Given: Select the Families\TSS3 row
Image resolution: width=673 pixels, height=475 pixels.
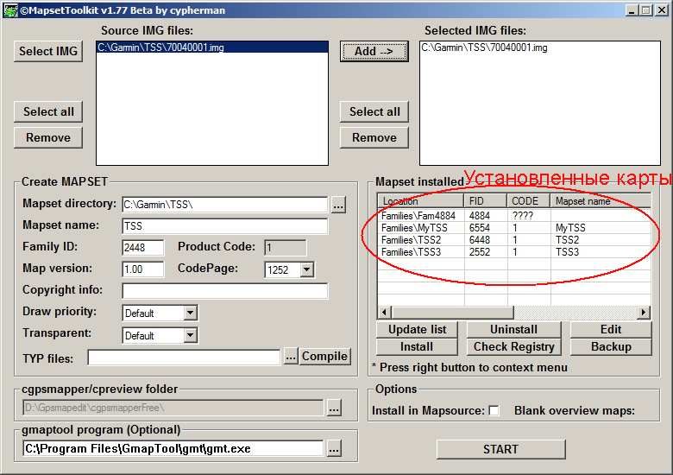Looking at the screenshot, I should (514, 251).
